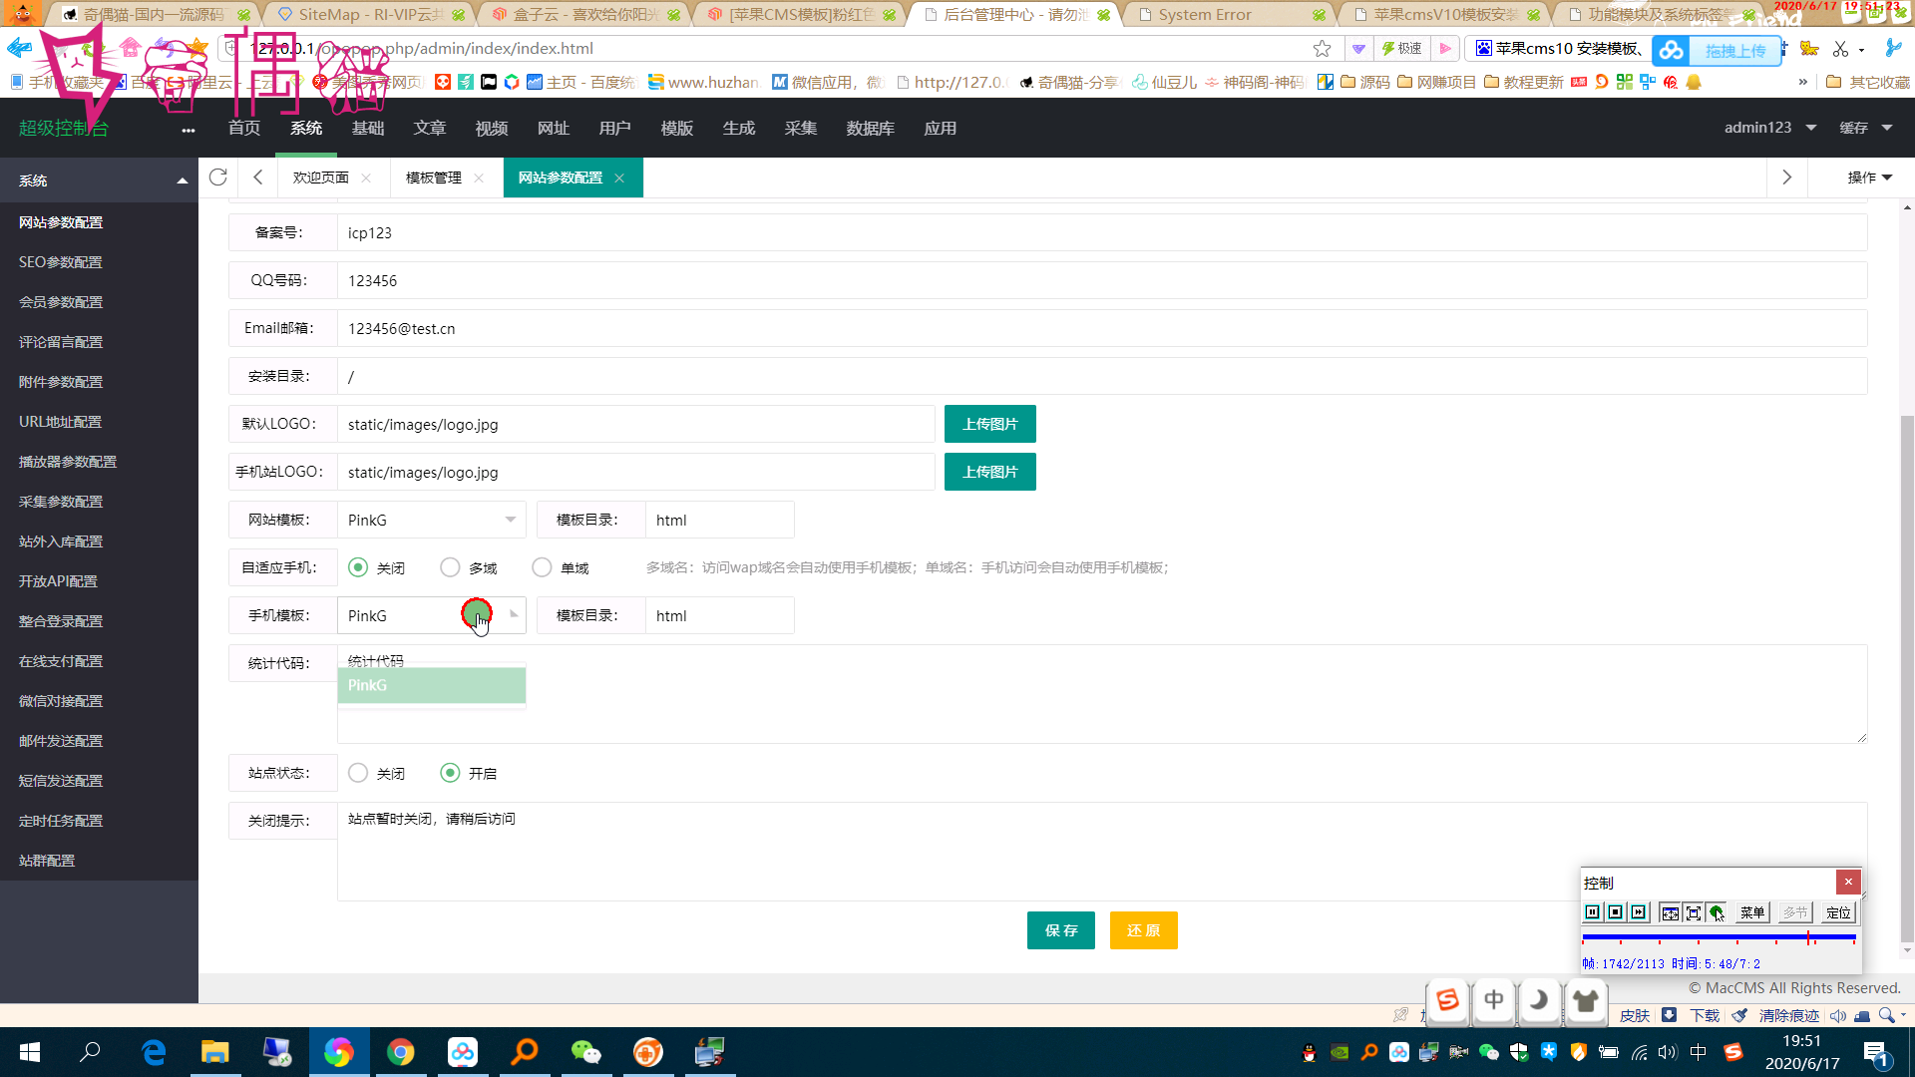
Task: Fast-forward in the 控制 panel
Action: click(1638, 912)
